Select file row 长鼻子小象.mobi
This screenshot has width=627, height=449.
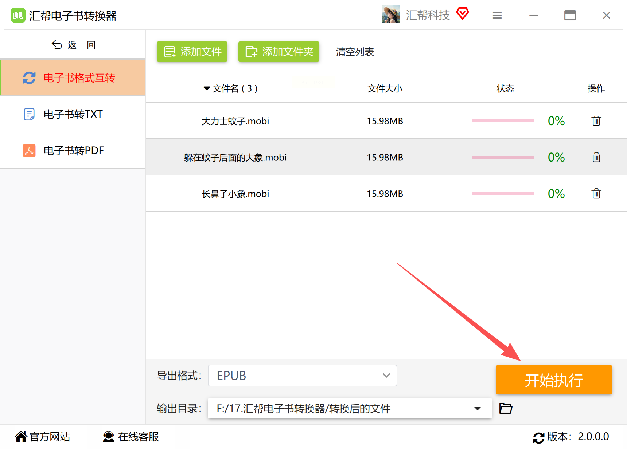tap(386, 194)
